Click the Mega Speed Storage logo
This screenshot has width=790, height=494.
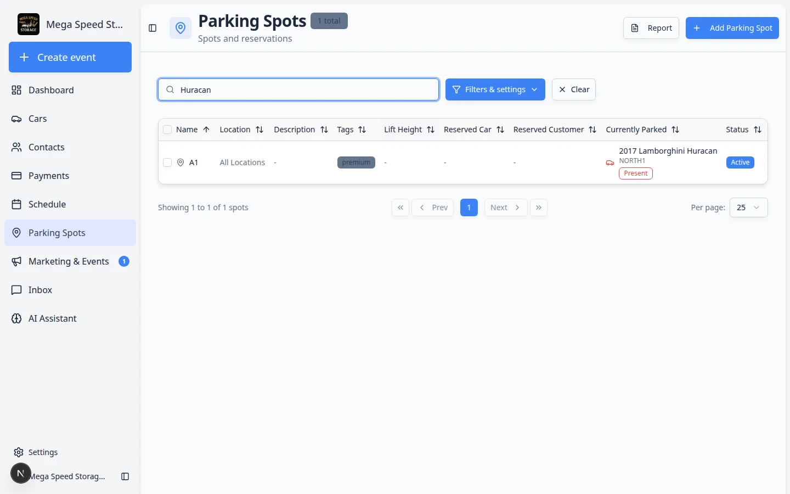point(29,24)
